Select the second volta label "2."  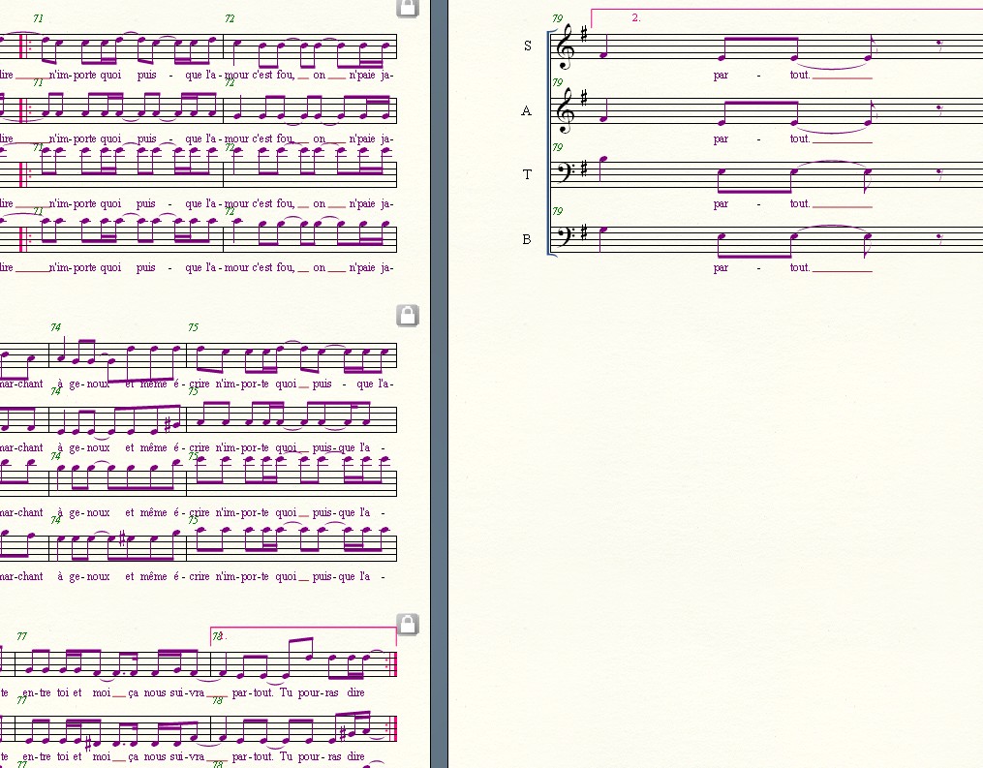pyautogui.click(x=636, y=17)
